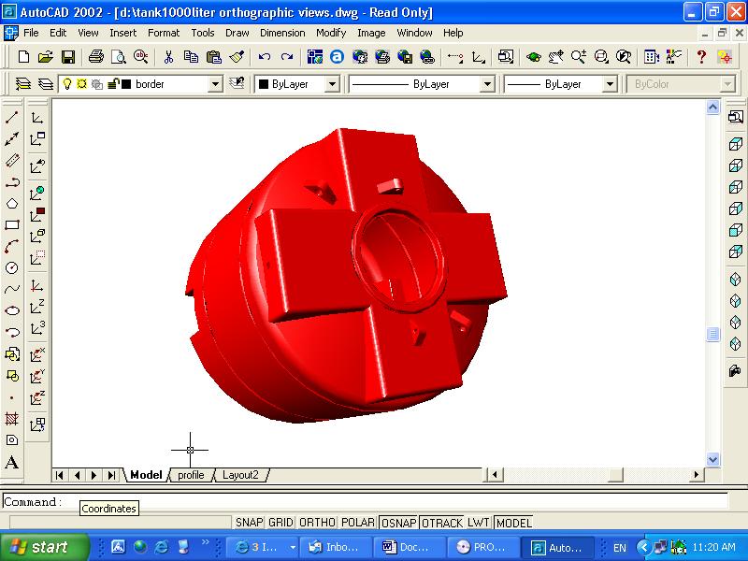Switch to the Inbo... taskbar window
The width and height of the screenshot is (748, 561).
pos(336,547)
